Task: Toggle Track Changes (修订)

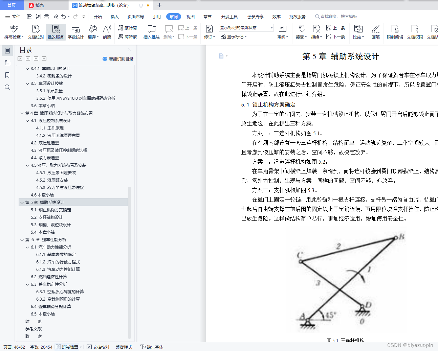Action: 210,32
